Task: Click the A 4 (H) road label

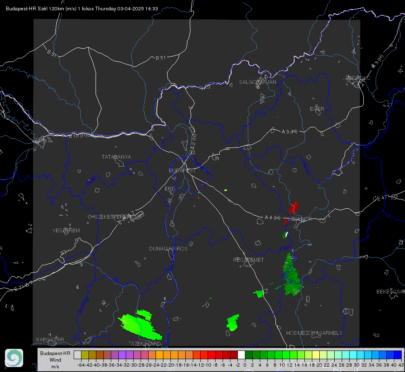Action: (x=273, y=218)
